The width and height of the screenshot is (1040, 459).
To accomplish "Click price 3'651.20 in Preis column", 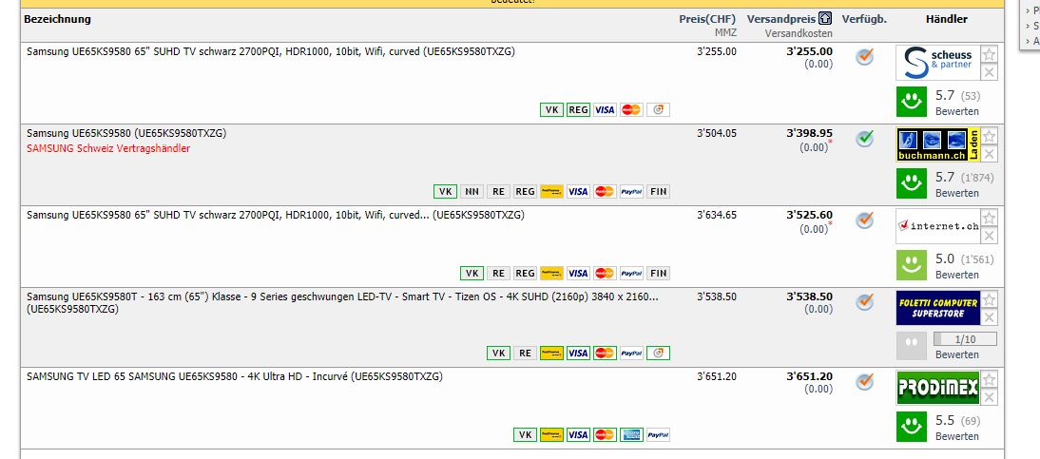I will (717, 376).
